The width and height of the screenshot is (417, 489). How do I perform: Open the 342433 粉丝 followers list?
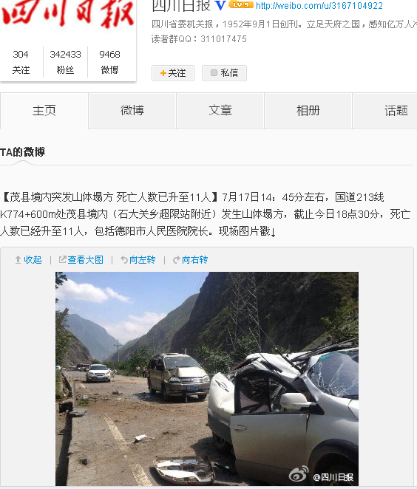point(65,62)
